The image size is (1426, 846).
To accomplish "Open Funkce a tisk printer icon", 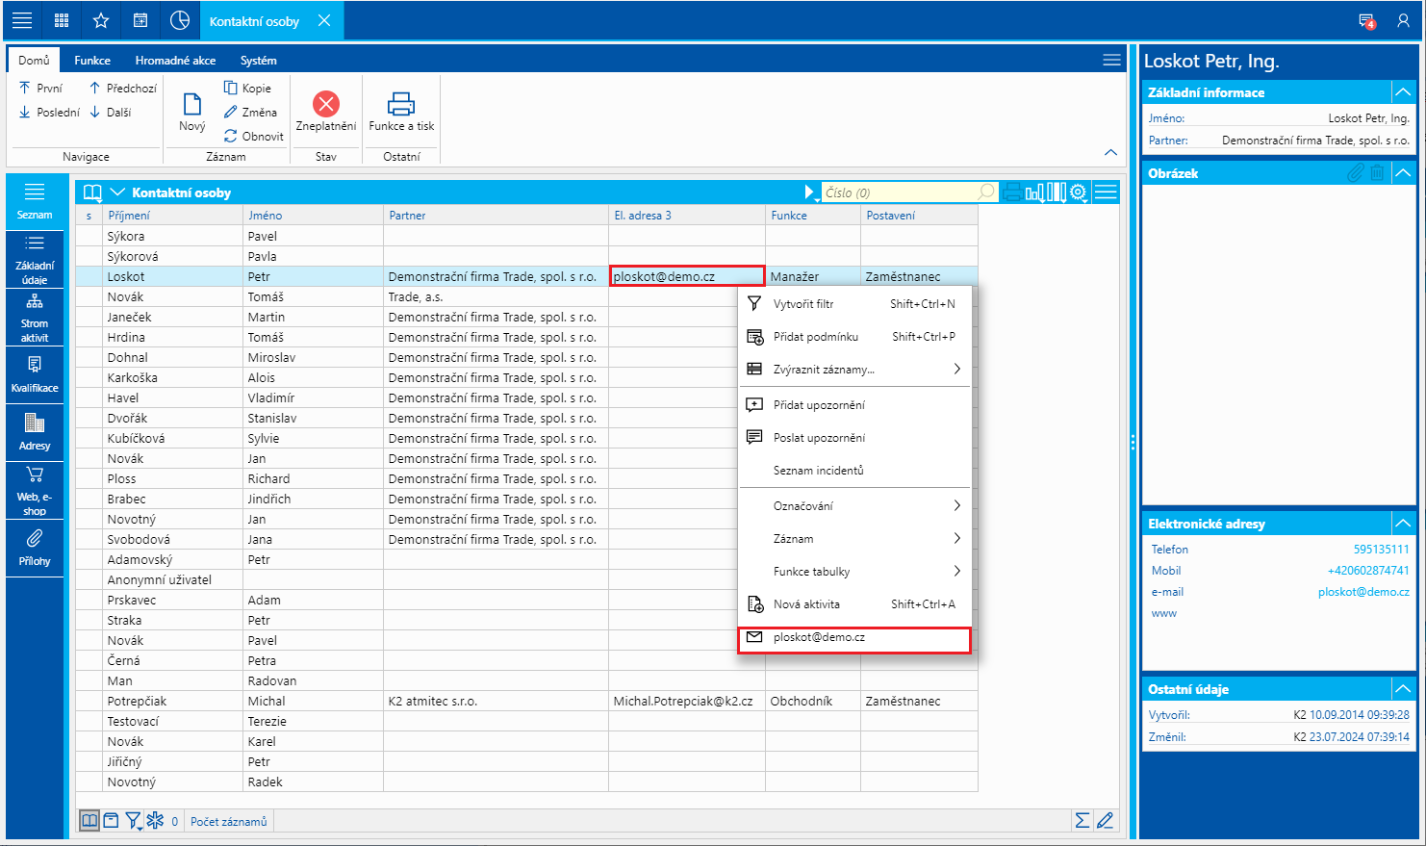I will pos(400,104).
